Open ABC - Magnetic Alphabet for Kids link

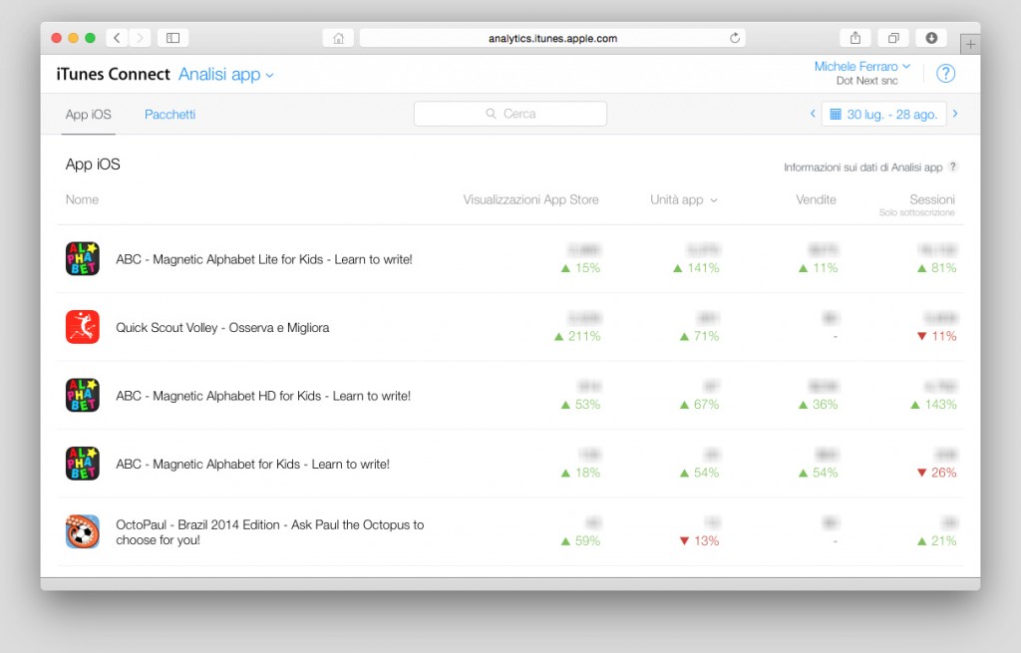(252, 465)
